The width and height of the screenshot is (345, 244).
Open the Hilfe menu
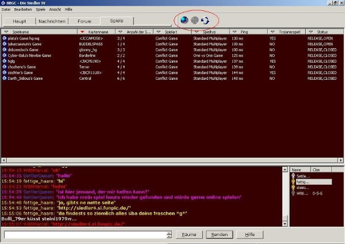point(68,9)
